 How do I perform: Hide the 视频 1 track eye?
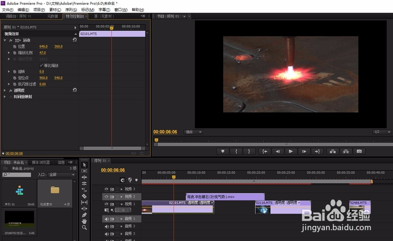coord(106,204)
